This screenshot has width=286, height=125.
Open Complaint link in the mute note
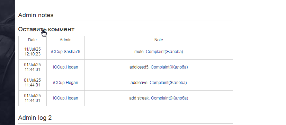[x=164, y=52]
